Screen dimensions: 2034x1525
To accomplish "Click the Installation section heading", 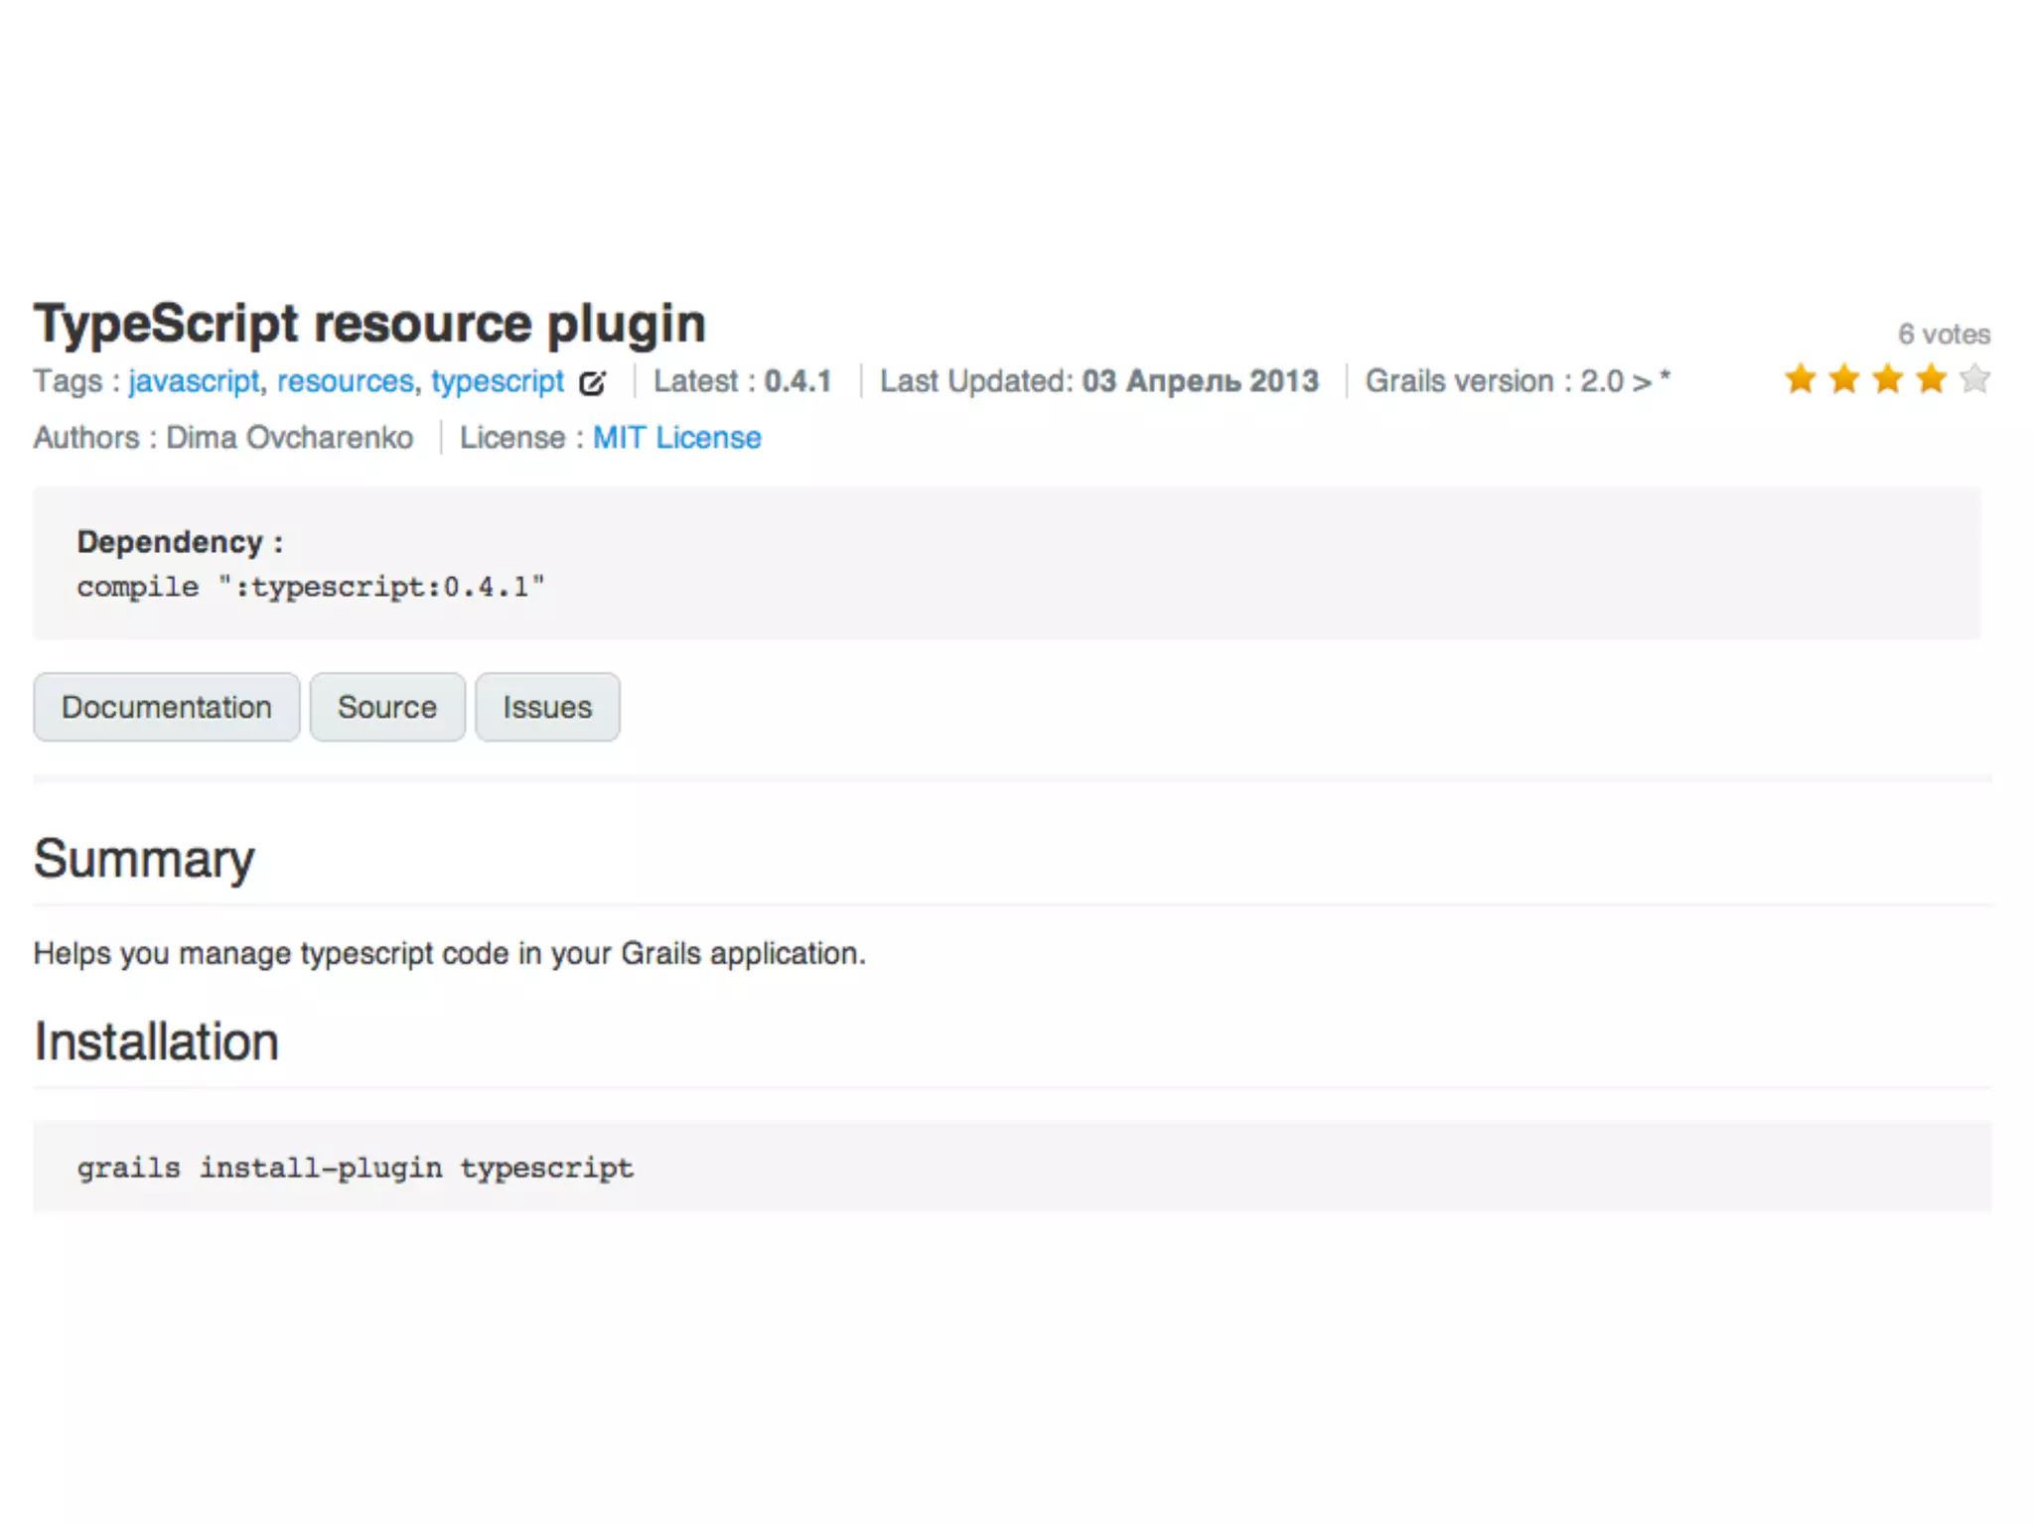I will coord(156,1042).
